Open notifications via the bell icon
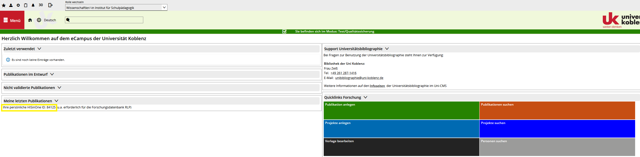Image resolution: width=640 pixels, height=157 pixels. 33,5
